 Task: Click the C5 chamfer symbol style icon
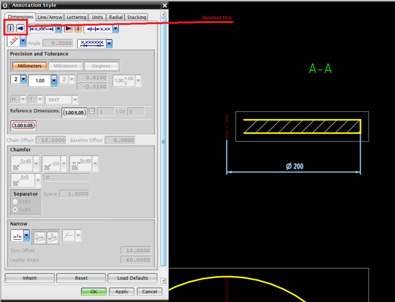(x=51, y=164)
